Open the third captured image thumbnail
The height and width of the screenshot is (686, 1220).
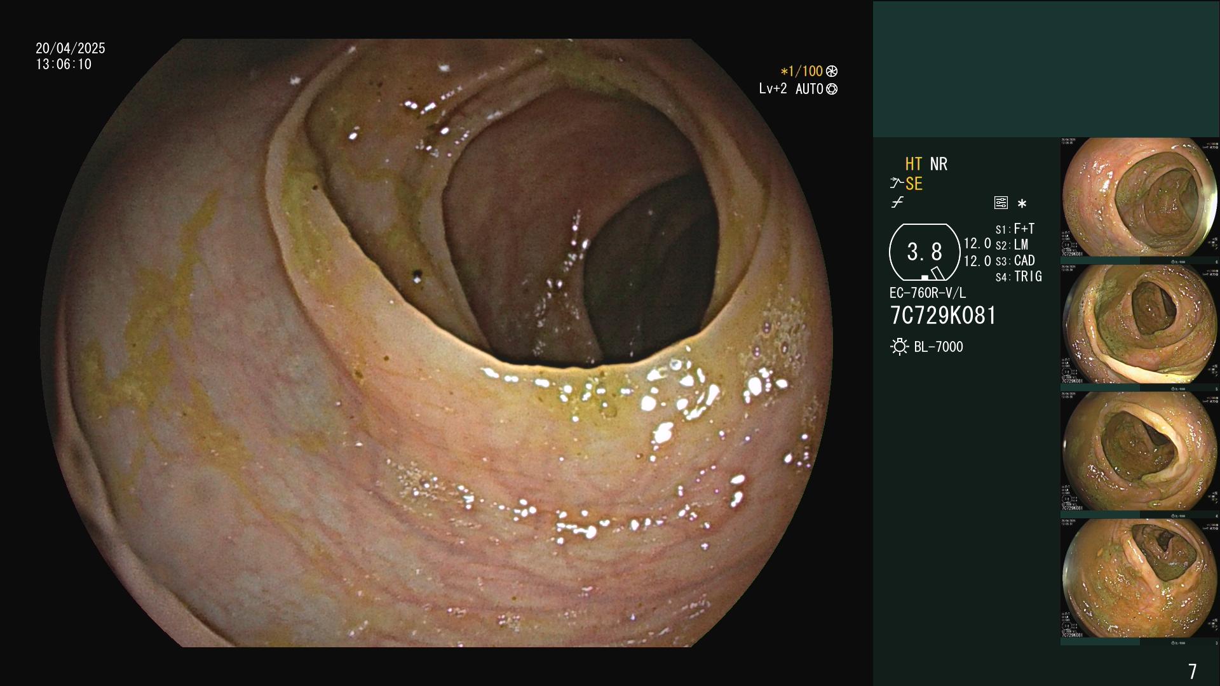[x=1140, y=455]
